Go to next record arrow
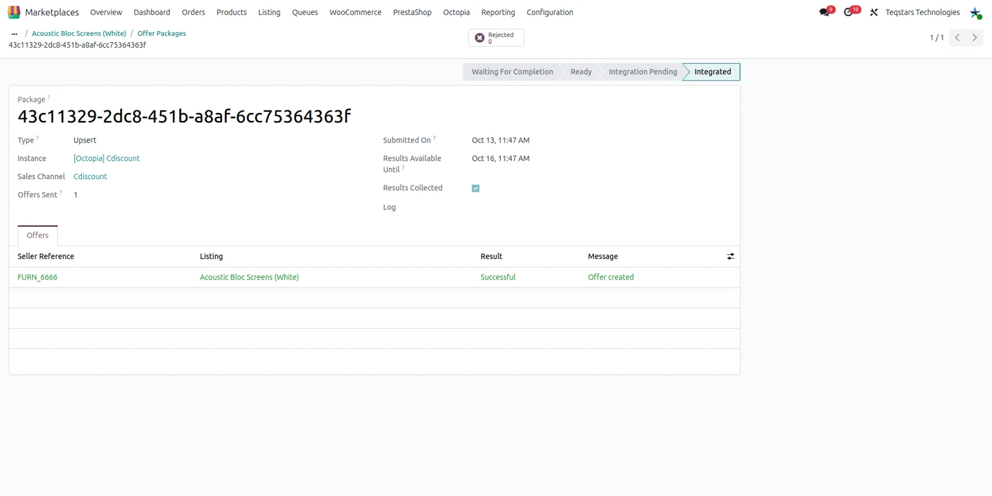 tap(975, 38)
